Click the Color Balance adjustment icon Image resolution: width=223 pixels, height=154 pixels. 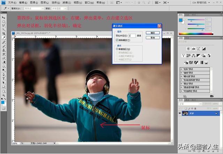[194, 55]
